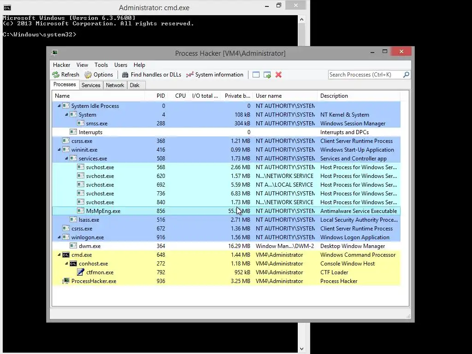Select the 'CTF Loader' description cell
The image size is (472, 354).
point(334,272)
